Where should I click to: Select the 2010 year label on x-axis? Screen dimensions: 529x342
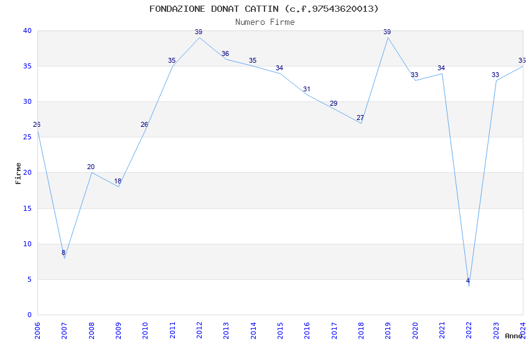pyautogui.click(x=145, y=331)
